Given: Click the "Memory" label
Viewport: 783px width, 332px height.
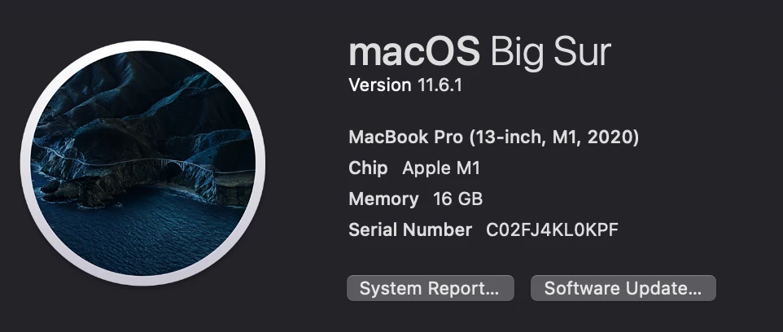Looking at the screenshot, I should pyautogui.click(x=383, y=199).
